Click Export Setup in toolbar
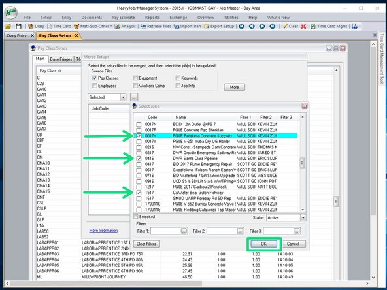Screen dimensions: 387x290 [x=219, y=26]
